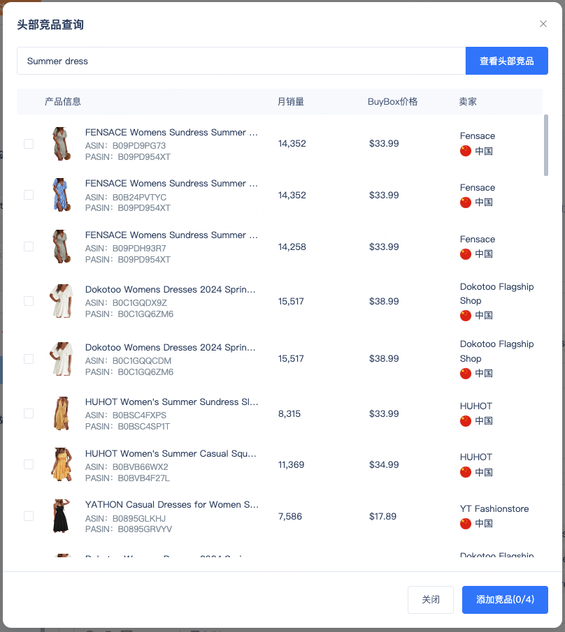This screenshot has height=632, width=565.
Task: Click PASIN B0895GRVYV text
Action: pos(129,529)
